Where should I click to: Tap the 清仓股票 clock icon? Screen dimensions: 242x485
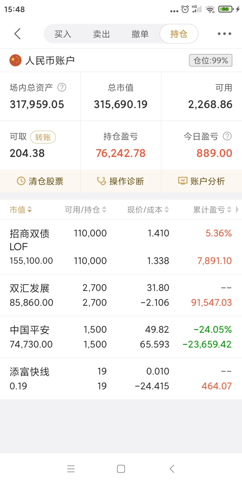(x=21, y=181)
